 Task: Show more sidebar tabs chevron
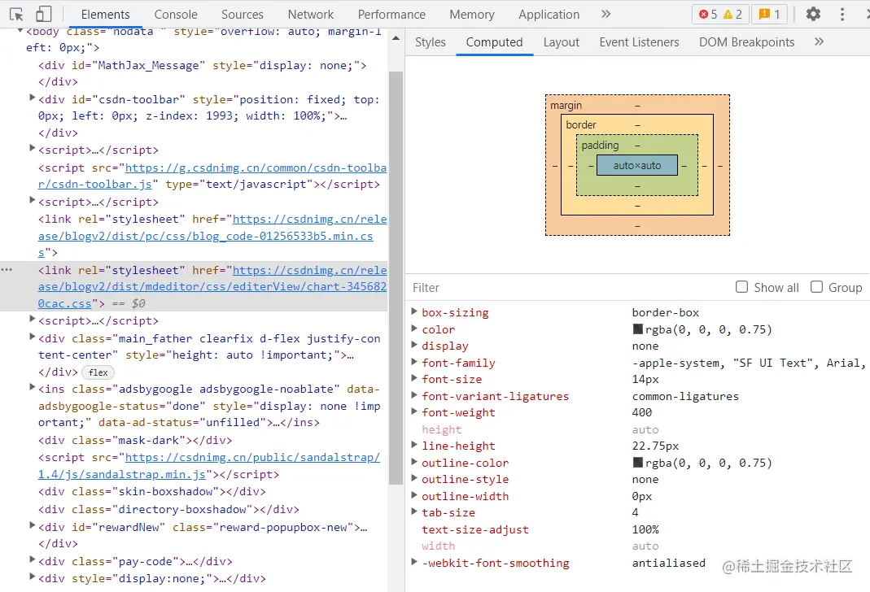[x=819, y=41]
